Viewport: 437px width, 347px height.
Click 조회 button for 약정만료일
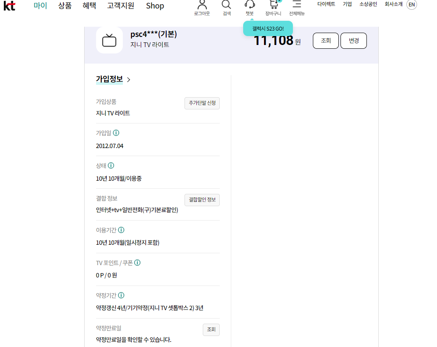pyautogui.click(x=211, y=330)
